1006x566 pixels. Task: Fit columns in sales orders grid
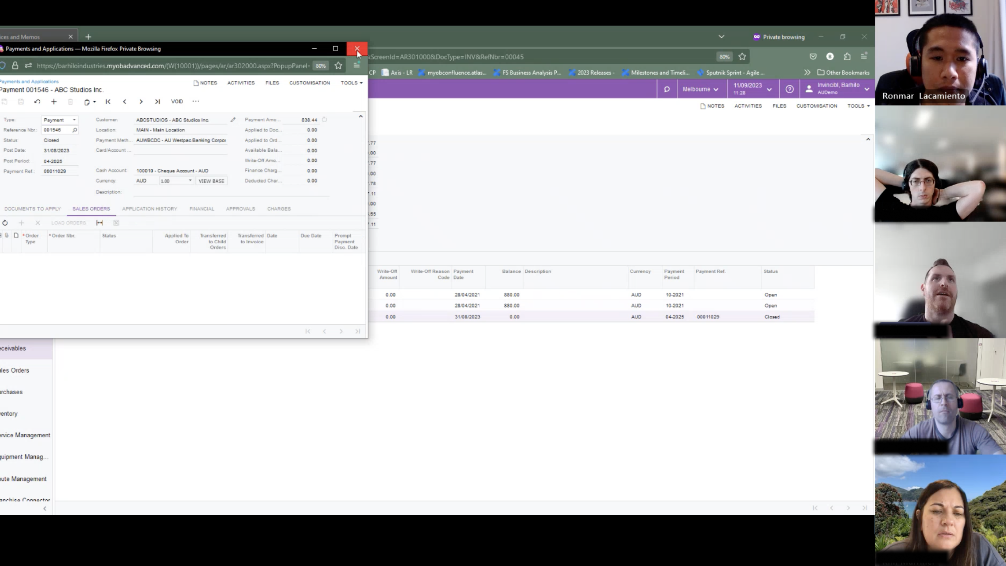100,223
